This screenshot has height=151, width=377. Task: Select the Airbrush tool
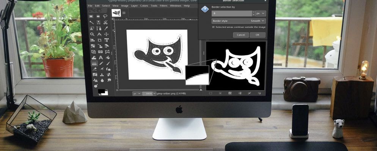pos(102,69)
